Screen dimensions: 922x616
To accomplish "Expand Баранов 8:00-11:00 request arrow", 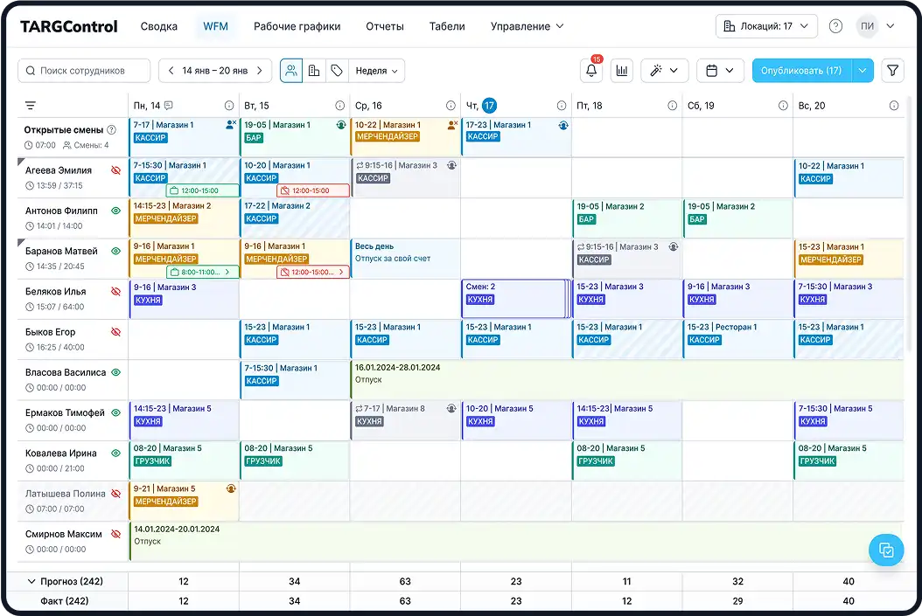I will pos(227,272).
